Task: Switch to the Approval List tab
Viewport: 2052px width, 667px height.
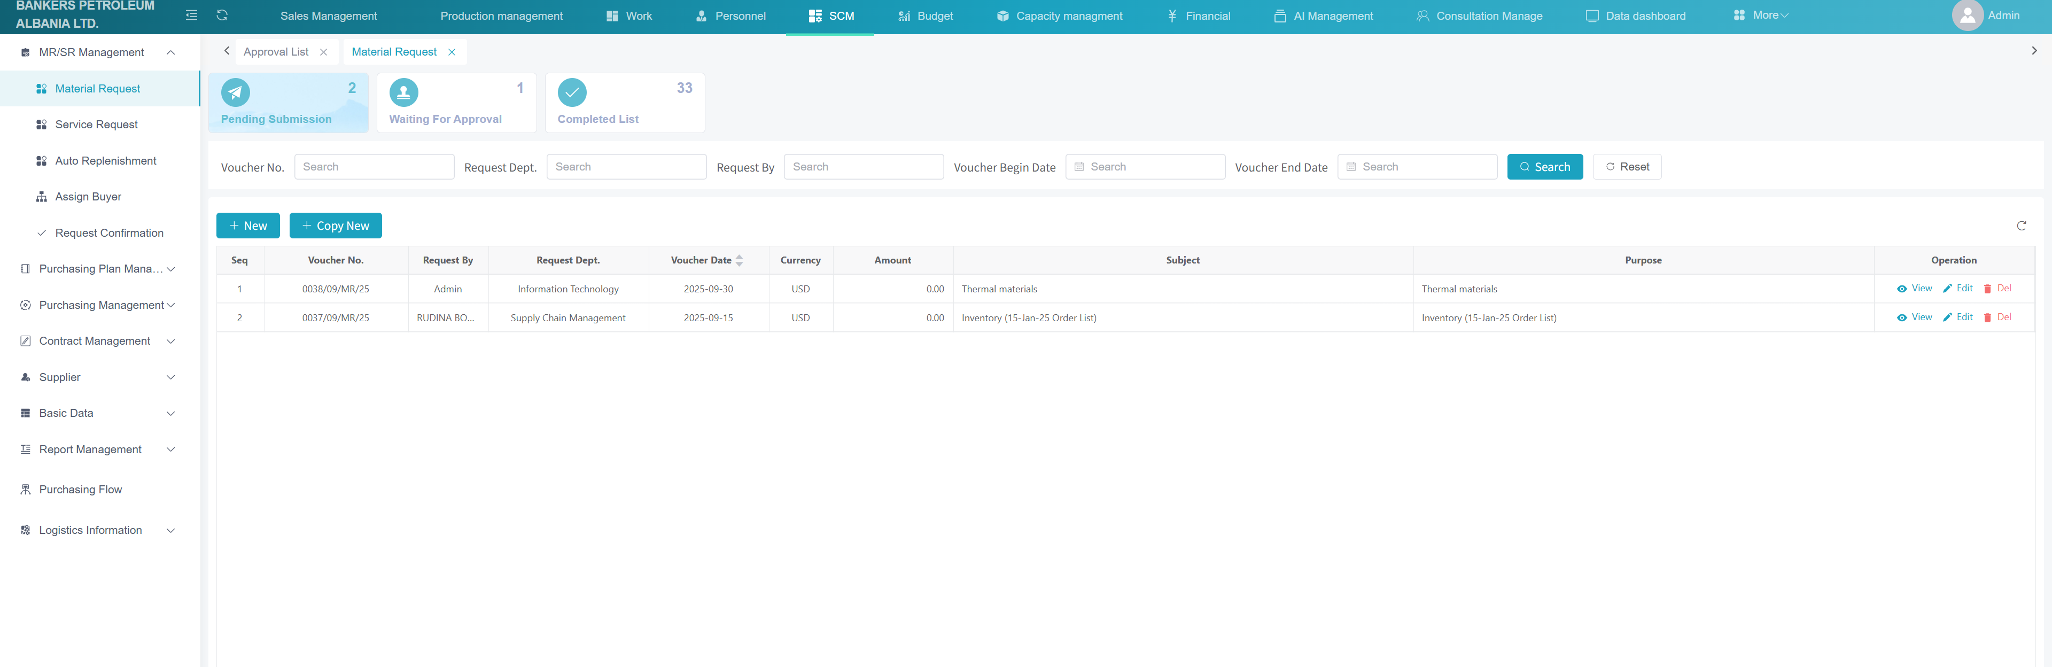Action: [276, 52]
